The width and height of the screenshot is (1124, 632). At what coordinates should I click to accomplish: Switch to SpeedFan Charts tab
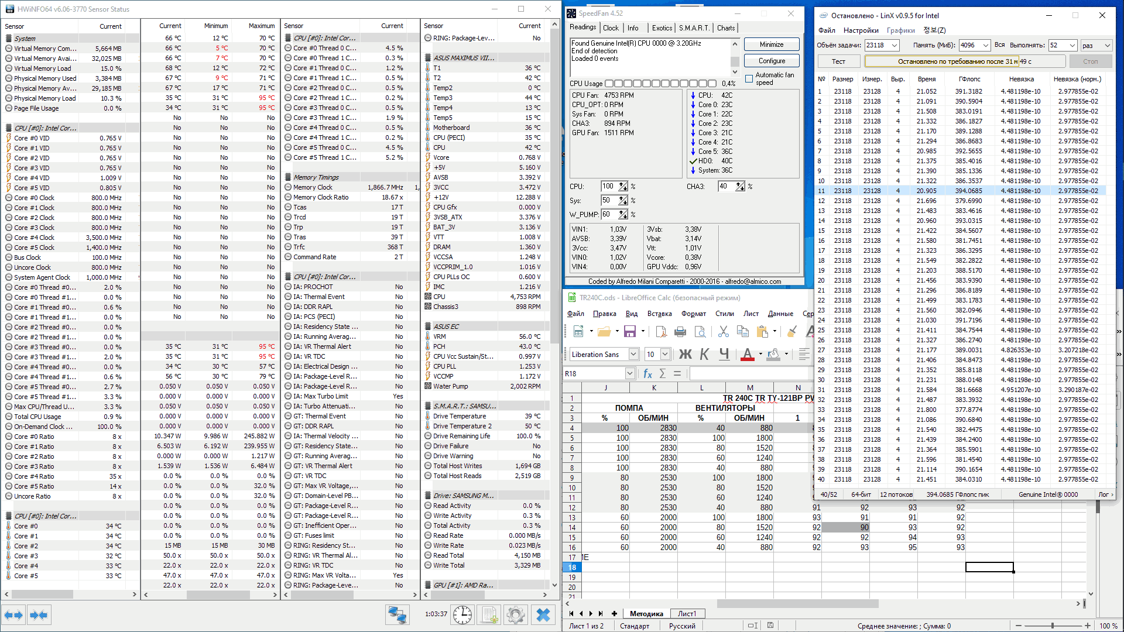726,28
